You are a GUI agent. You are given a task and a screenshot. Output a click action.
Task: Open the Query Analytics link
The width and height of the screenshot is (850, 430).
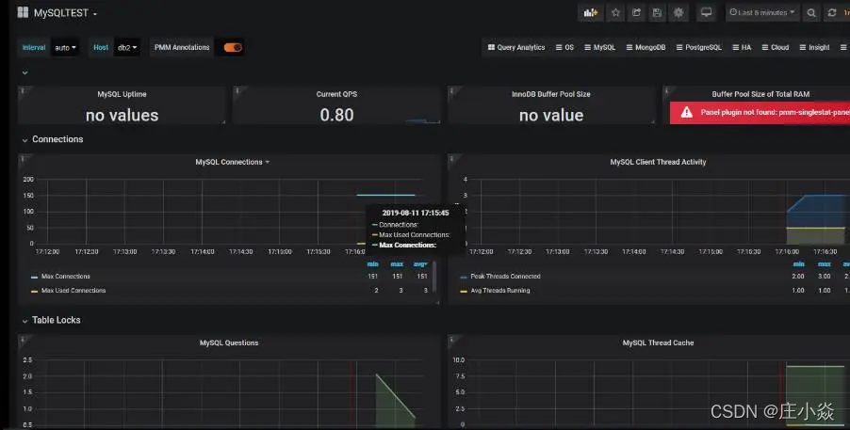tap(516, 48)
